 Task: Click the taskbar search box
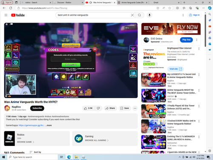(x=32, y=157)
